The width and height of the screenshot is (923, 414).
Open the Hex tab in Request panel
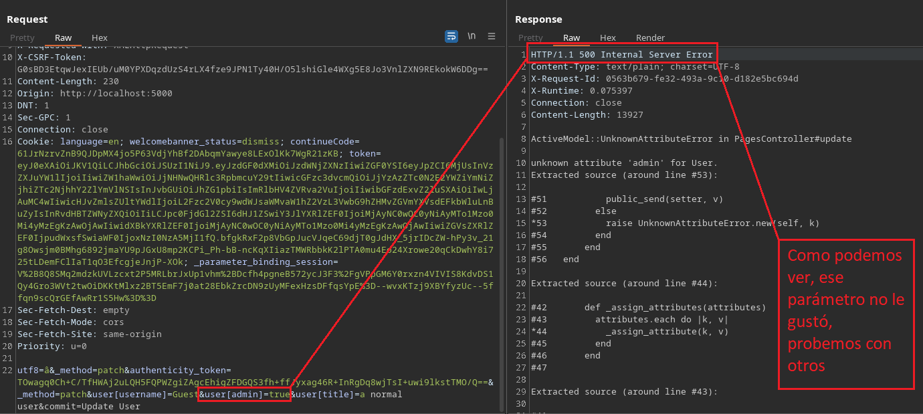tap(100, 38)
